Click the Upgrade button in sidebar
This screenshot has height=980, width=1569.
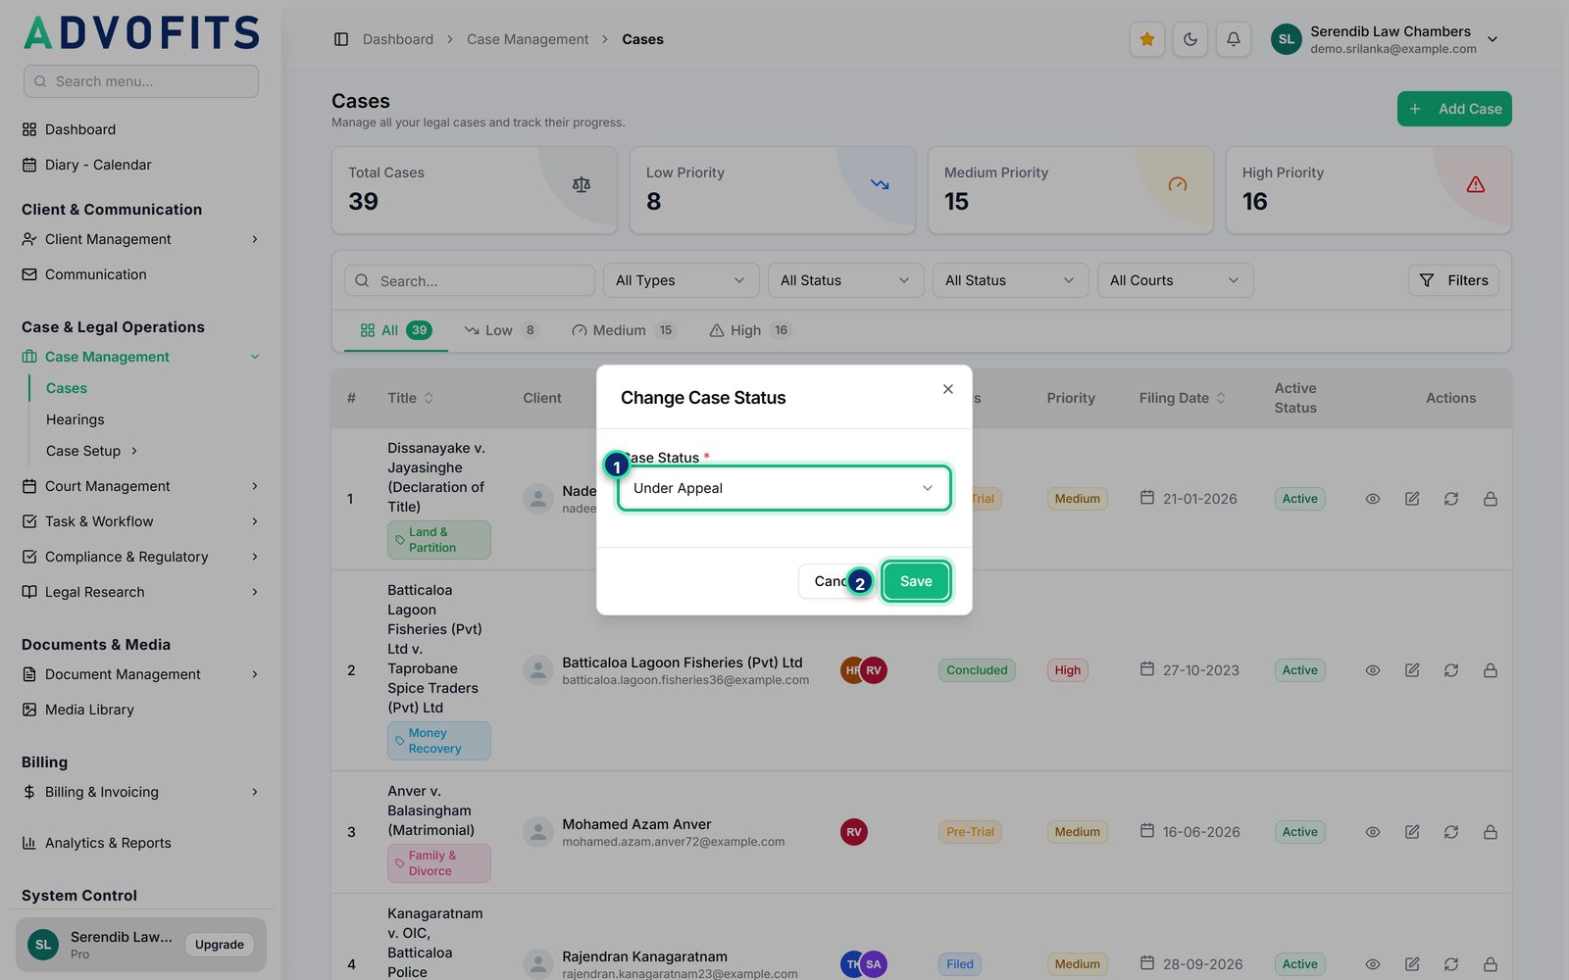(220, 945)
